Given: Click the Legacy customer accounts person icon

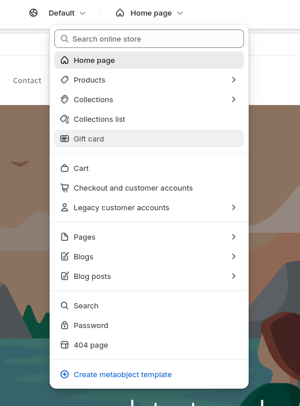Looking at the screenshot, I should (65, 207).
